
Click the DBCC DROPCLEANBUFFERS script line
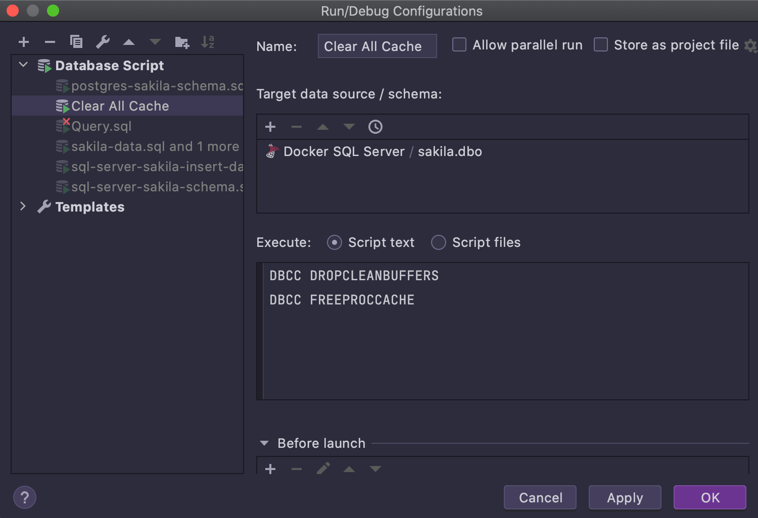tap(354, 276)
